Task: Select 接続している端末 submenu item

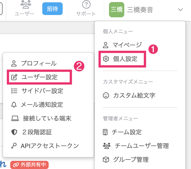Action: pos(47,118)
